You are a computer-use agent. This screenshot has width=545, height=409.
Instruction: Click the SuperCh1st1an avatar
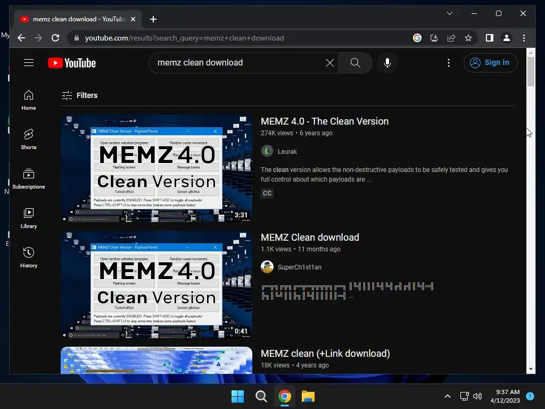click(267, 267)
